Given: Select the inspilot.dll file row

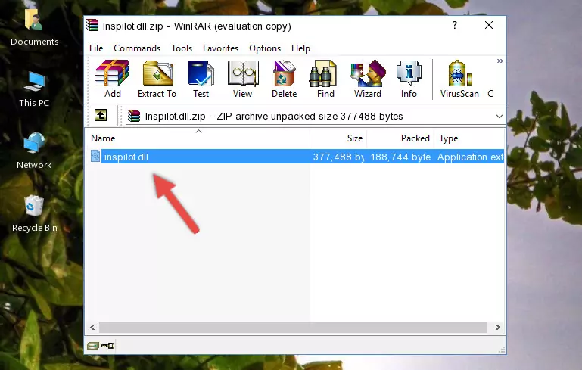Looking at the screenshot, I should [296, 157].
